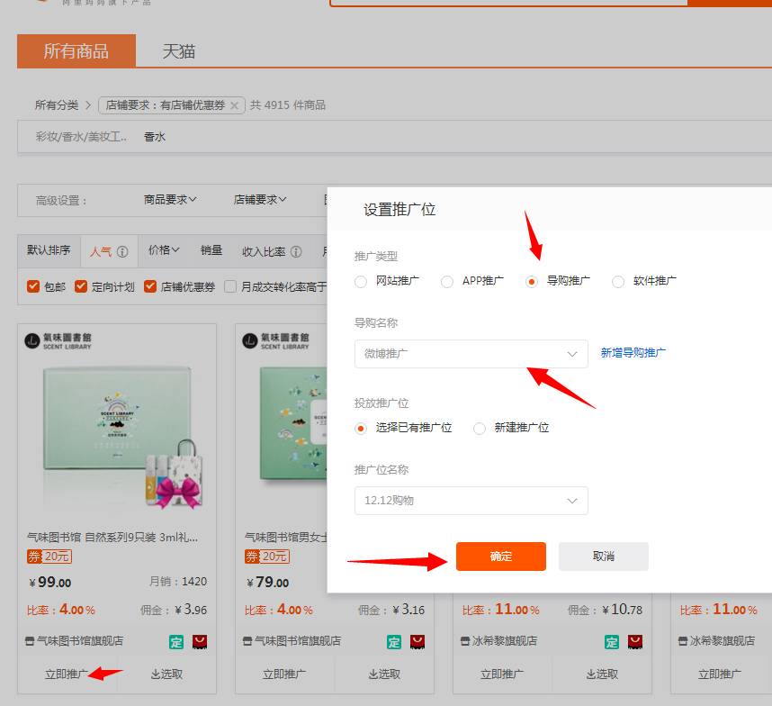
Task: Click Scent Library logo on first card
Action: pos(58,340)
